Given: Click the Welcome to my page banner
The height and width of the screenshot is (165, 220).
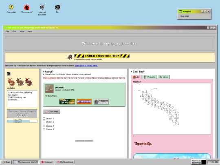Looking at the screenshot, I should pos(110,44).
